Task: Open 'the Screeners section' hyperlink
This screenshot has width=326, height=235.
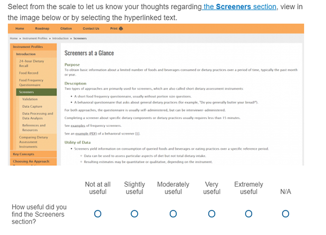Action: (x=239, y=7)
